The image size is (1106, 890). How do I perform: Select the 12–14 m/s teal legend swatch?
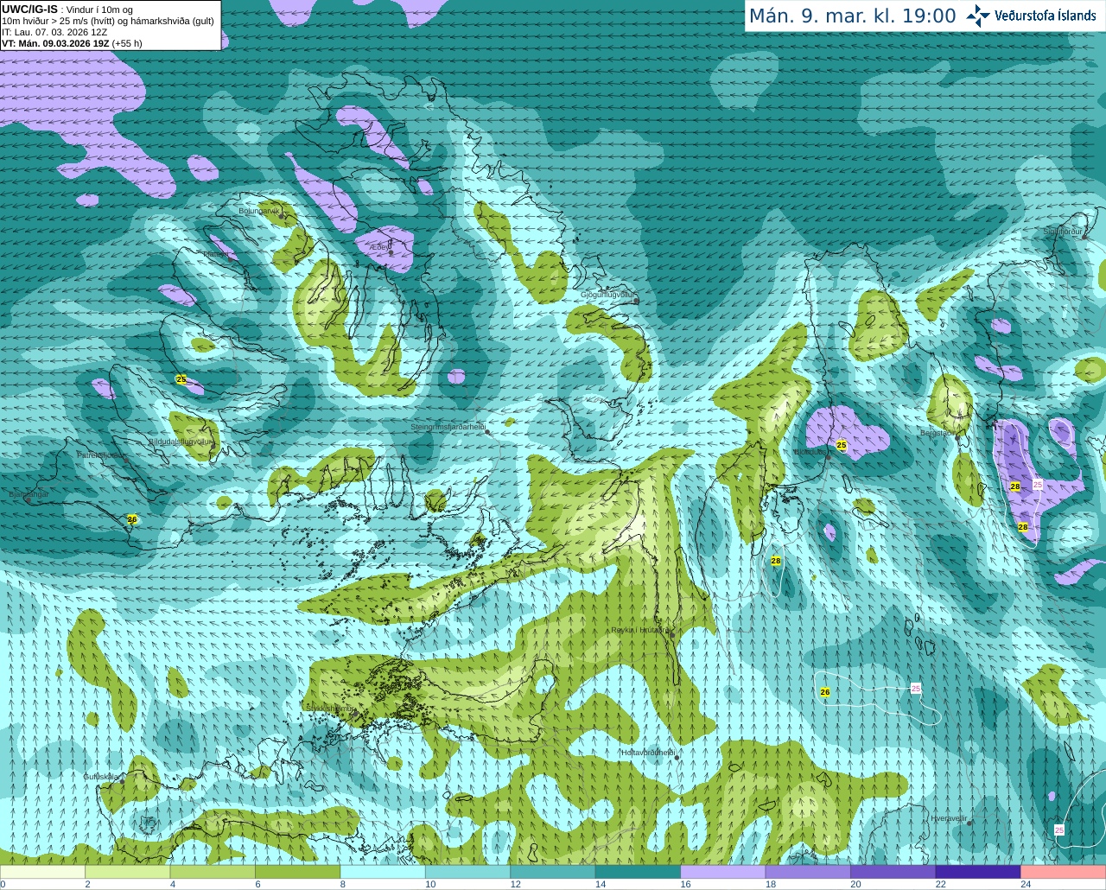coord(553,872)
